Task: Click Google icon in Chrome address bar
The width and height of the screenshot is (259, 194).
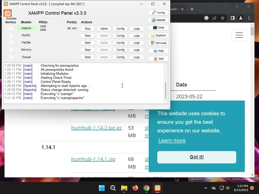Action: tap(206, 18)
